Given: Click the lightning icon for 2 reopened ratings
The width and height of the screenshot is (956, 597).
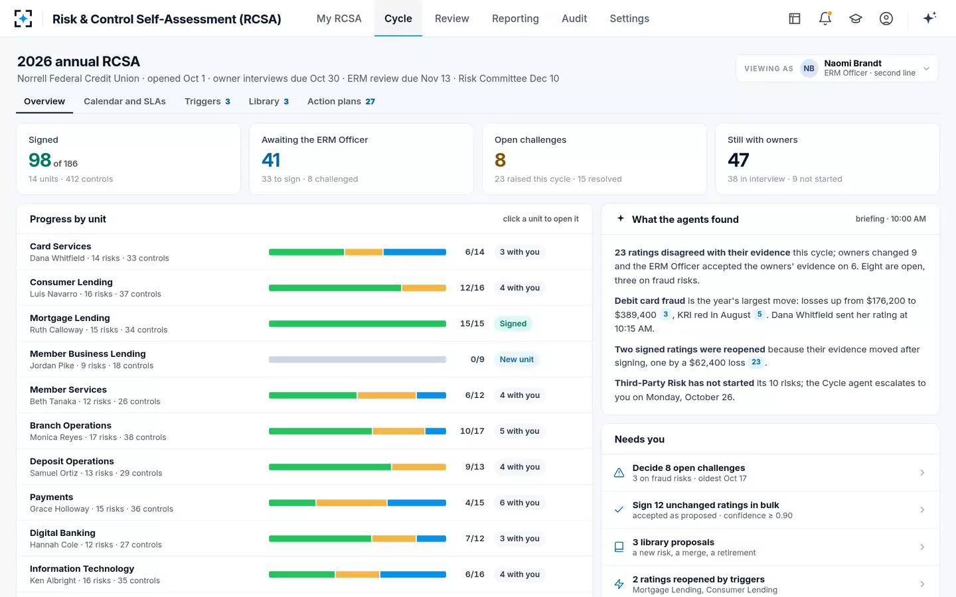Looking at the screenshot, I should pyautogui.click(x=619, y=584).
